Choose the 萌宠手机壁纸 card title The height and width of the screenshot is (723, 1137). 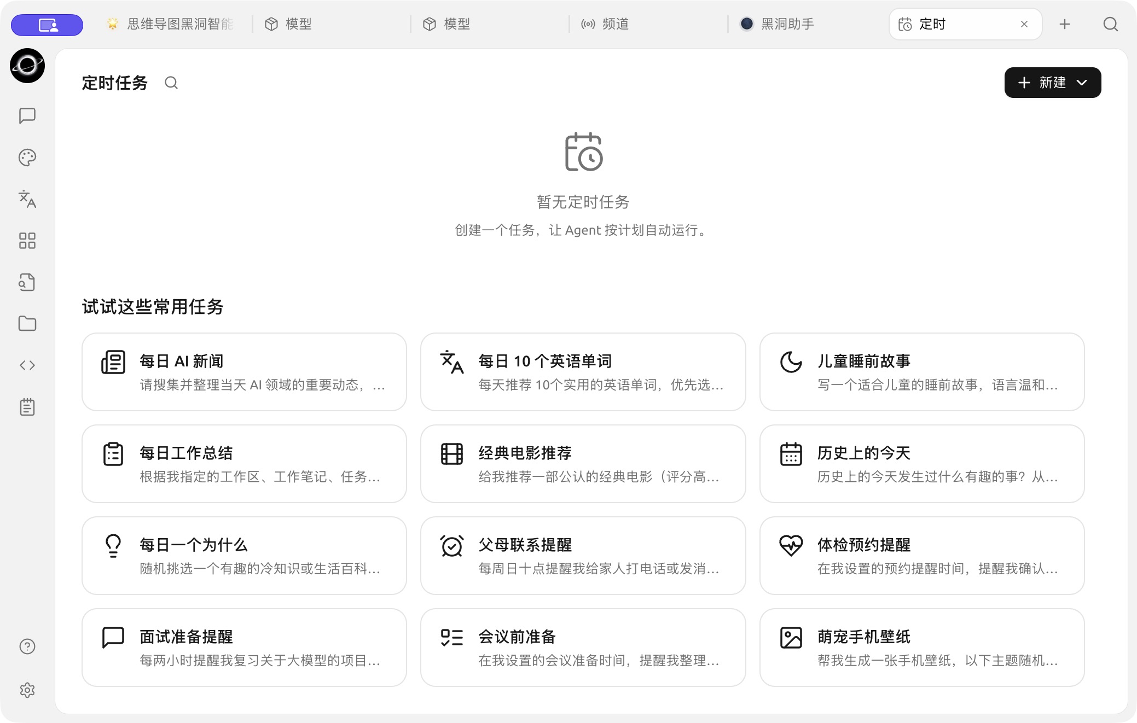(x=864, y=637)
